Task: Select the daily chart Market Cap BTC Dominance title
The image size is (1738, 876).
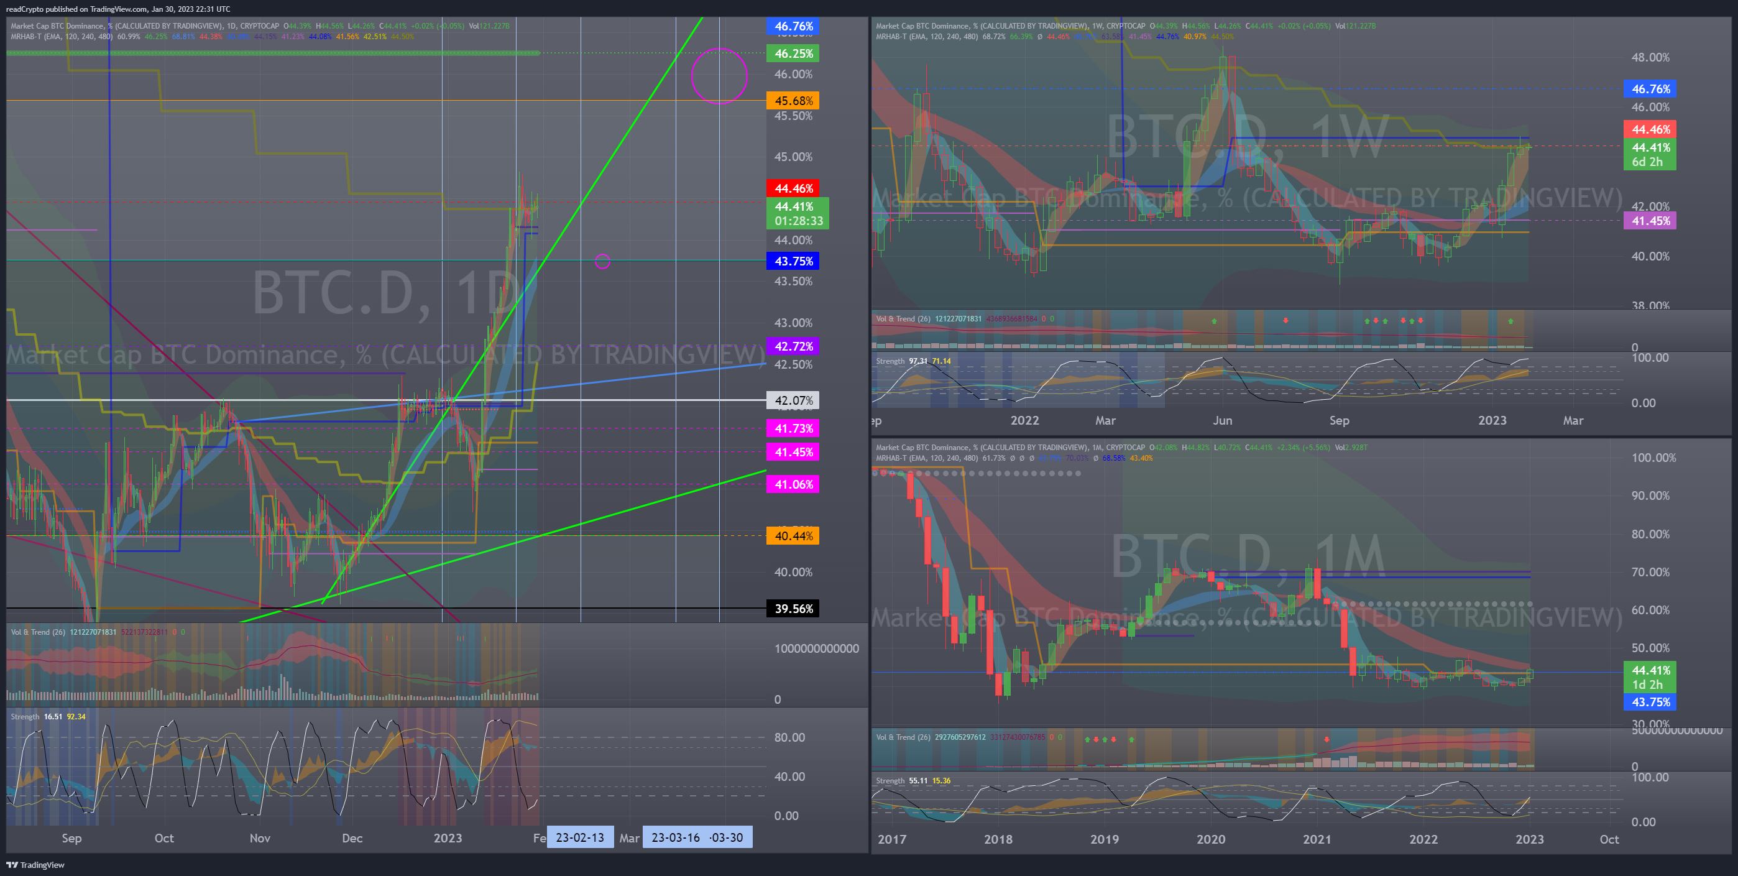Action: [x=260, y=26]
